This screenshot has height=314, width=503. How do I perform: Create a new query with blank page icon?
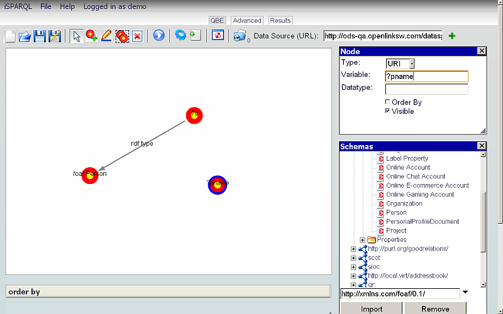click(10, 36)
